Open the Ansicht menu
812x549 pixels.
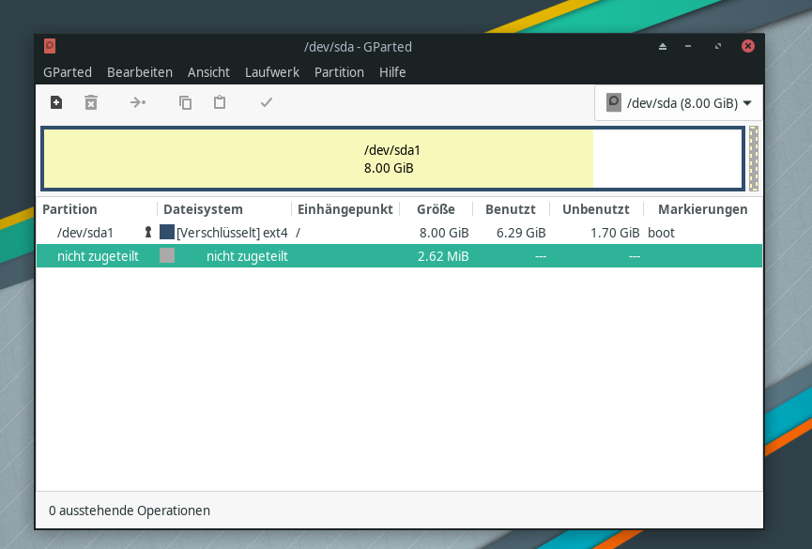(208, 72)
